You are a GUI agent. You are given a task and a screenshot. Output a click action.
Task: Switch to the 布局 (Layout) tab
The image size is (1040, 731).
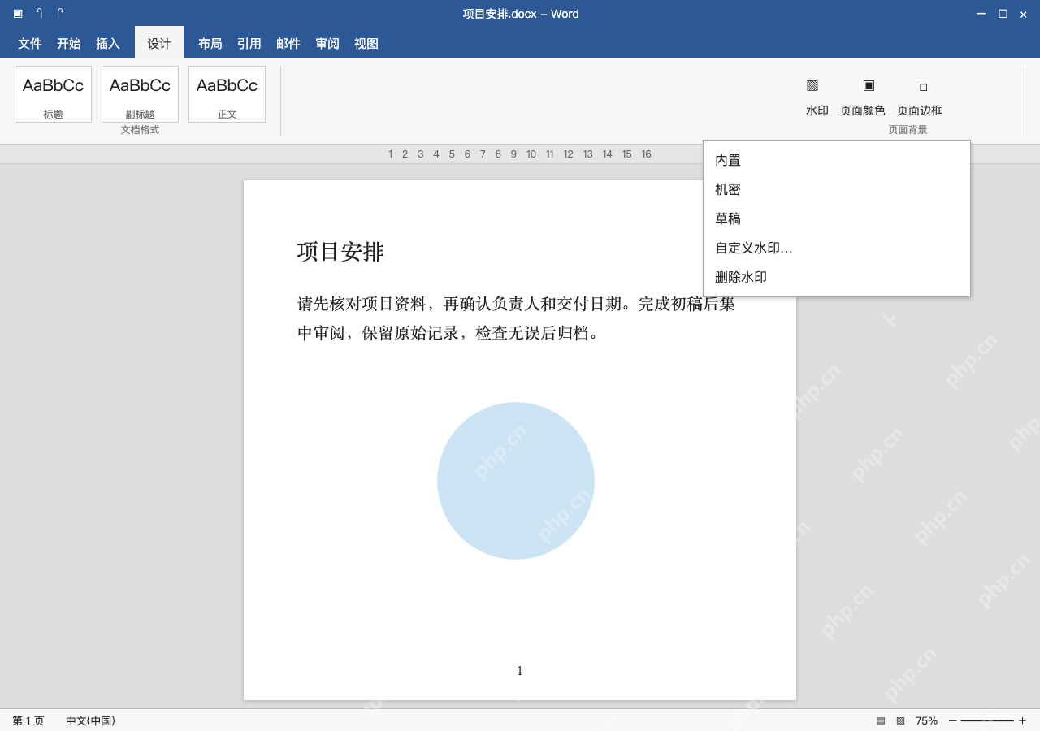coord(210,44)
